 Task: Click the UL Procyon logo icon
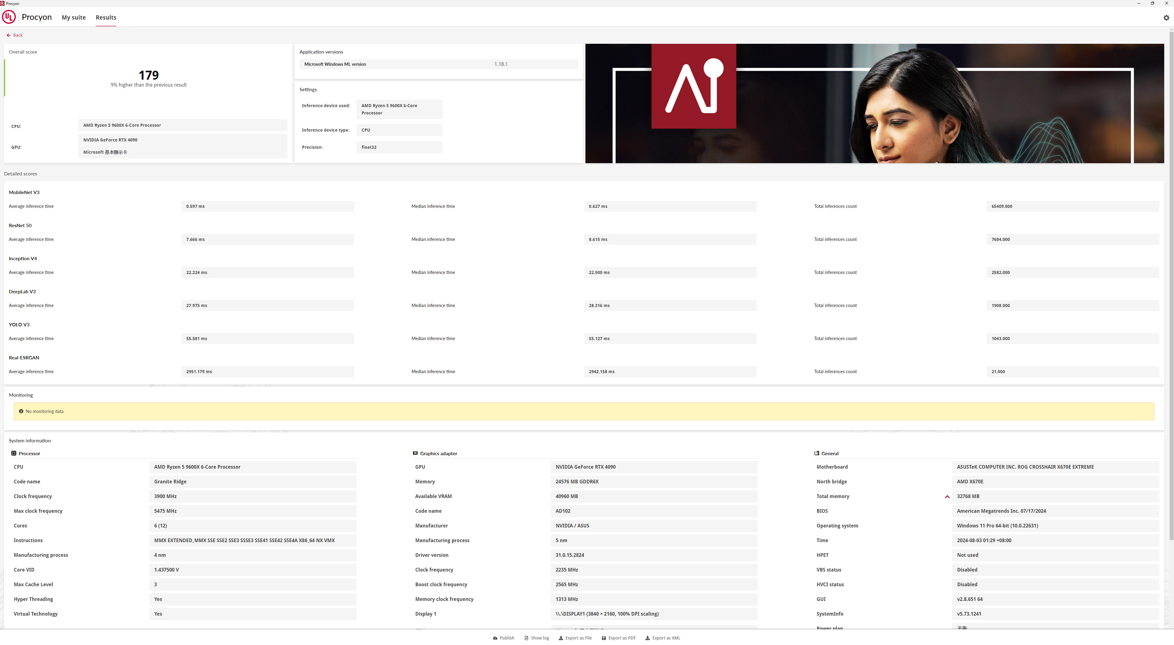click(9, 17)
